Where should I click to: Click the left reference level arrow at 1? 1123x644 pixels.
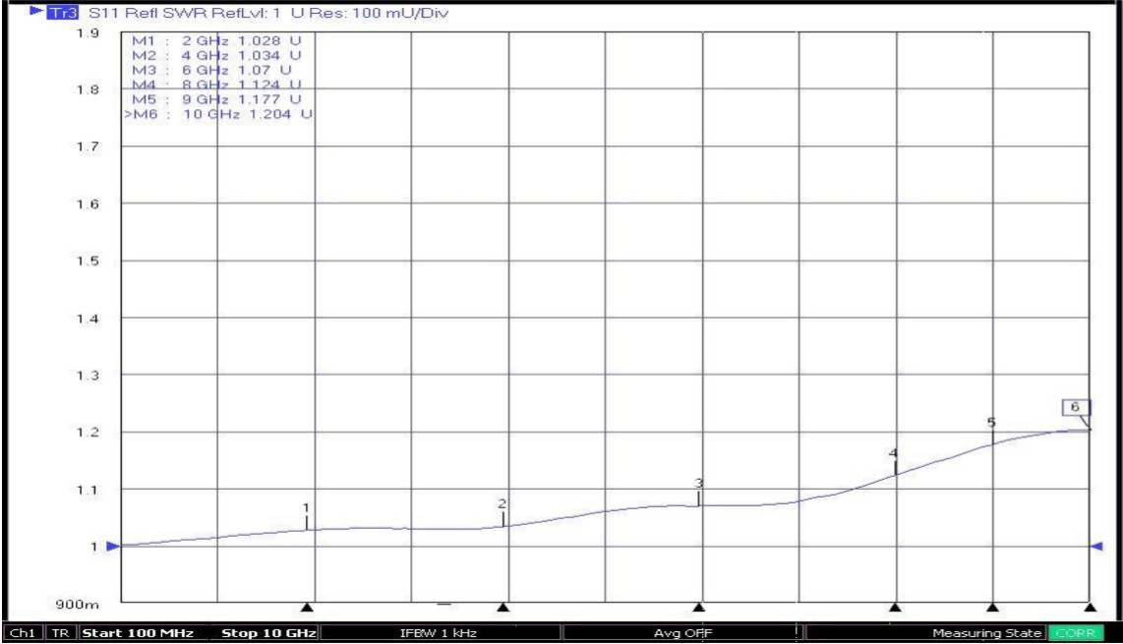click(x=113, y=547)
